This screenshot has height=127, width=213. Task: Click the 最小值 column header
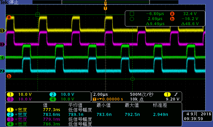104,105
